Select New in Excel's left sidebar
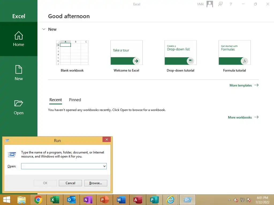 coord(18,73)
